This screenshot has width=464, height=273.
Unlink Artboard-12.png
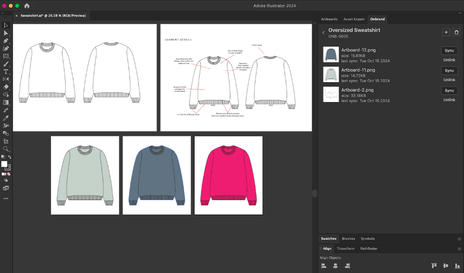tap(449, 60)
